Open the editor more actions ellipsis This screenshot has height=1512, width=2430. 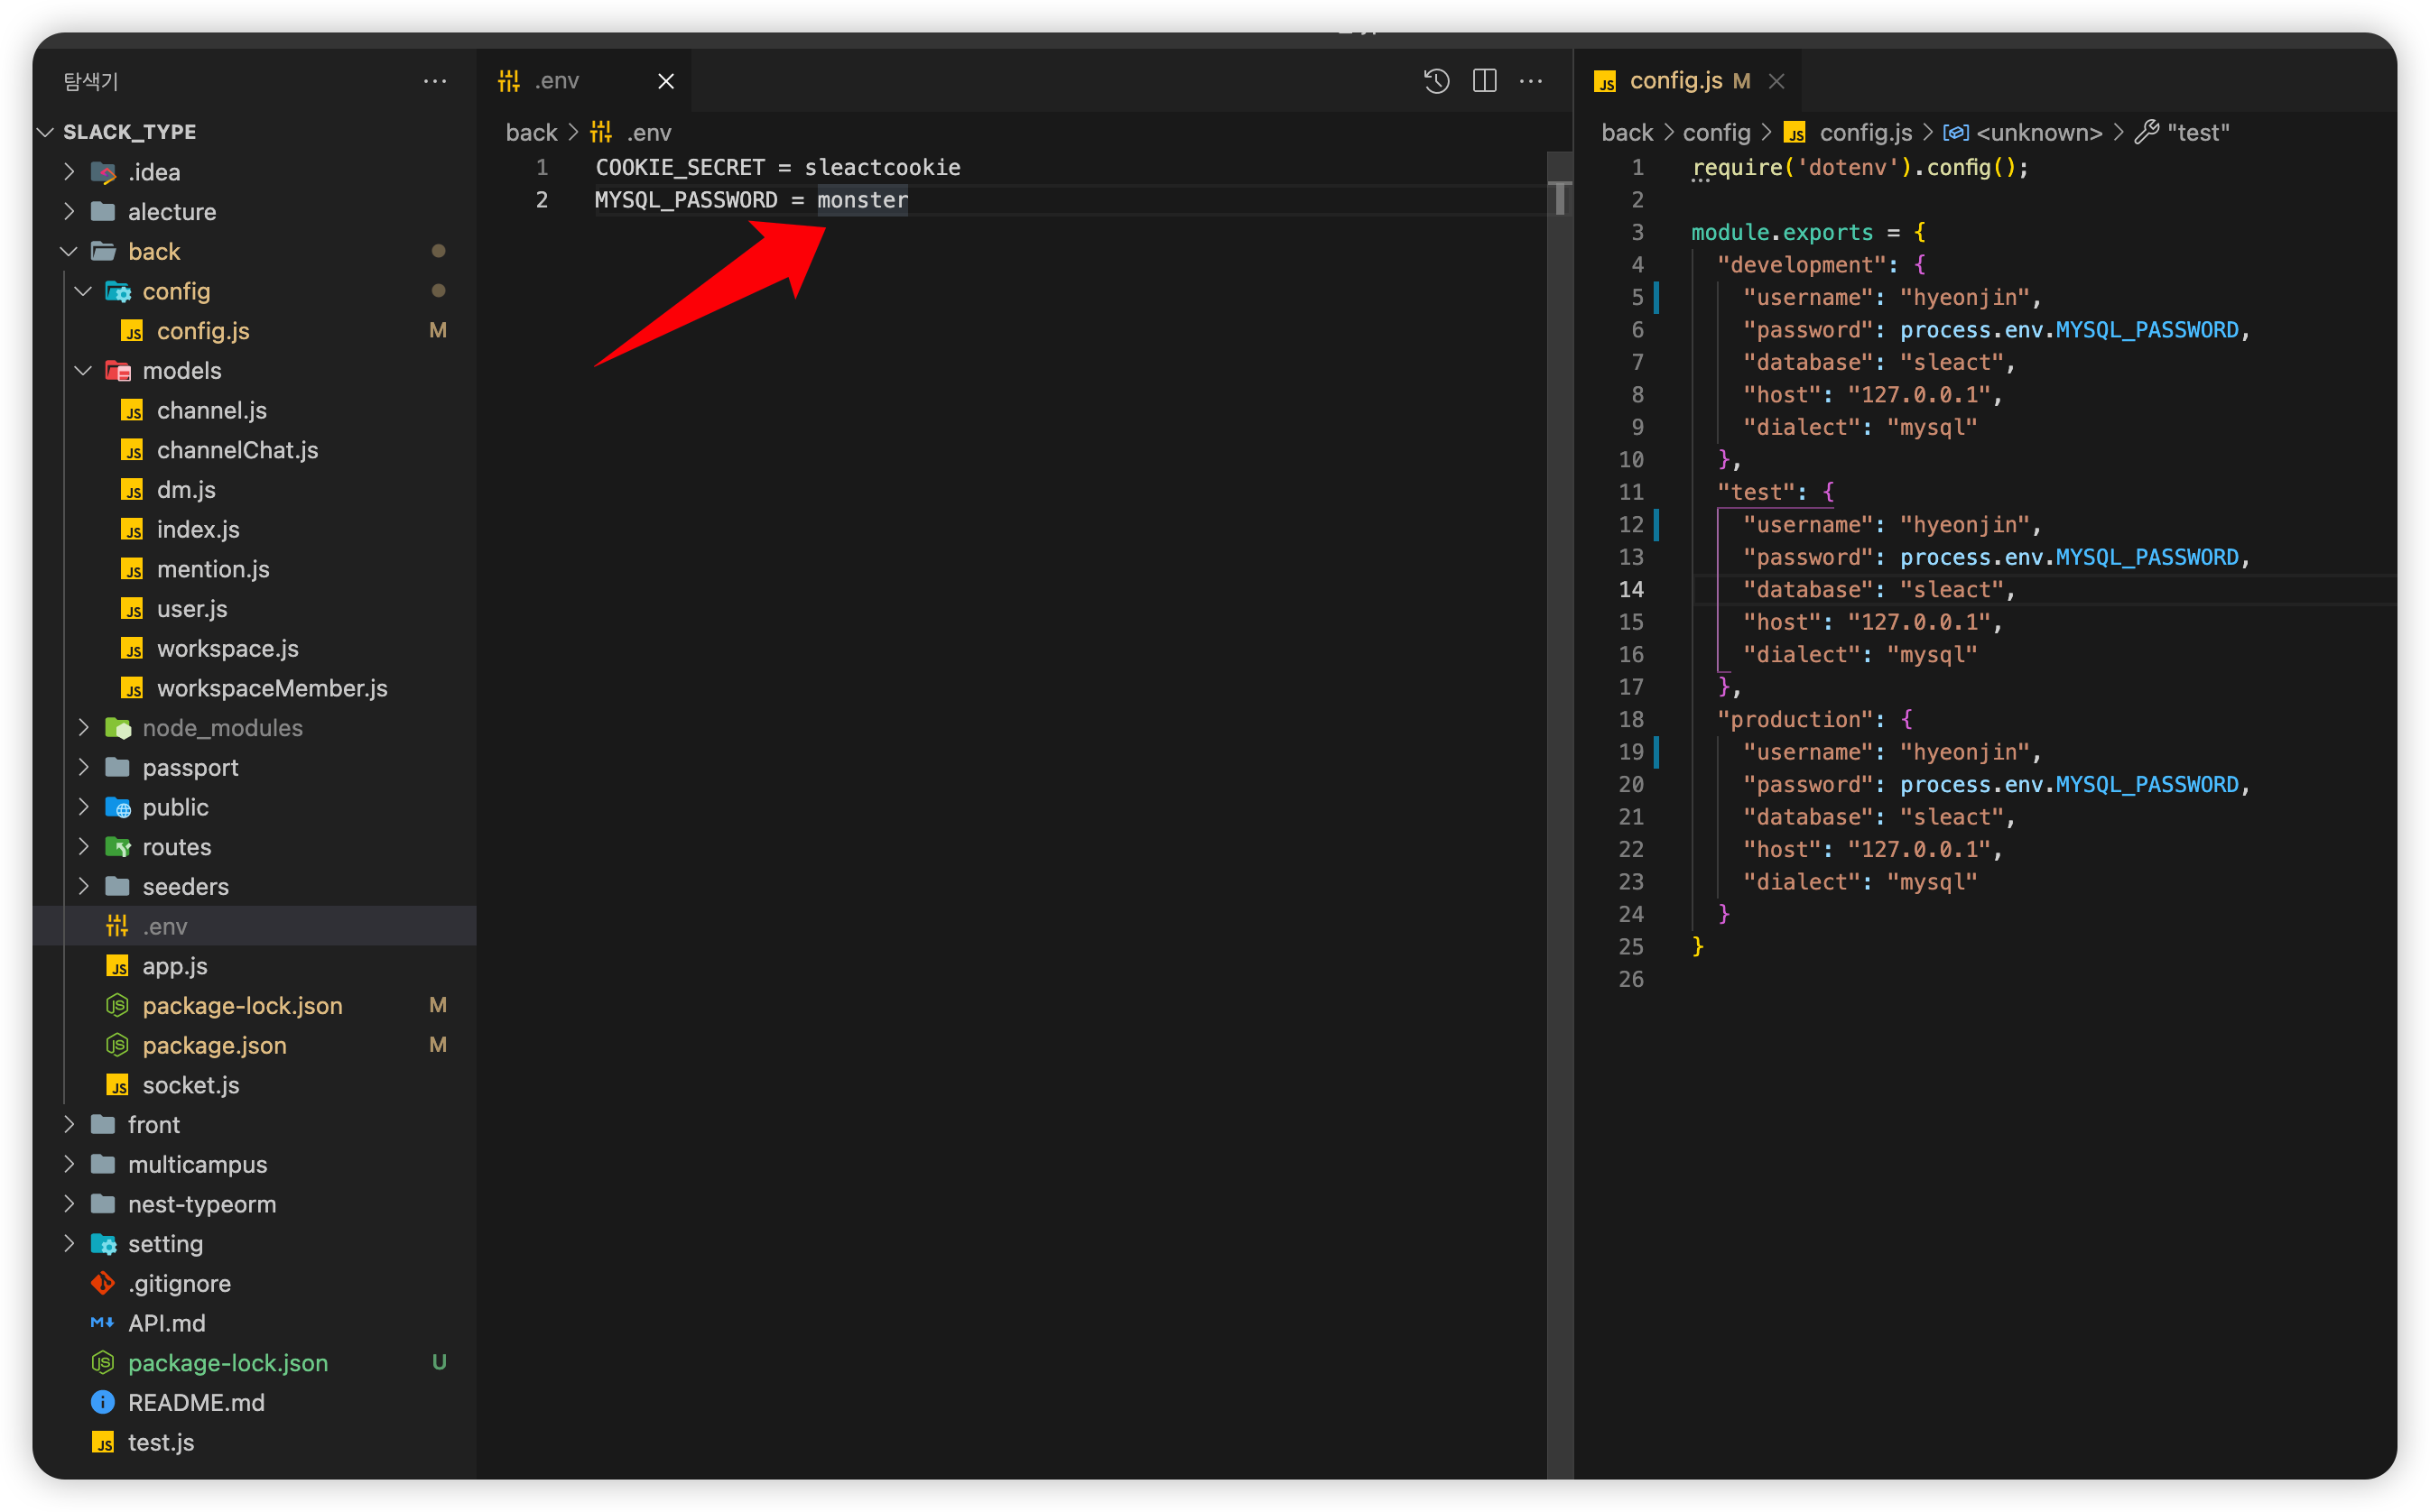1530,81
